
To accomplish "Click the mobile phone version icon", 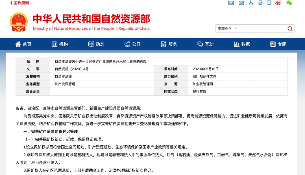I will [x=269, y=3].
